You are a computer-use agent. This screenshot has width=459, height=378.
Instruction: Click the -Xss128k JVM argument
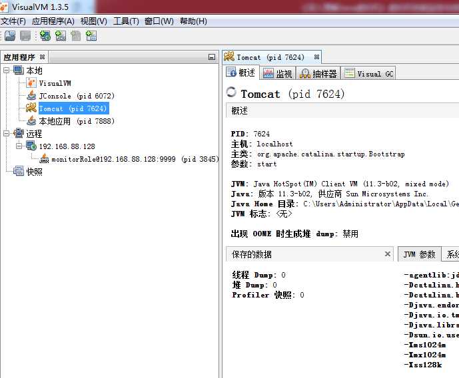[x=423, y=365]
